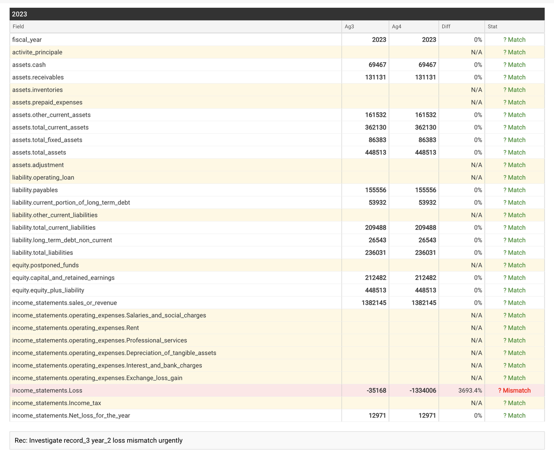This screenshot has width=554, height=453.
Task: Select the sales_or_revenue value 1382145 in Ag3
Action: [x=373, y=302]
